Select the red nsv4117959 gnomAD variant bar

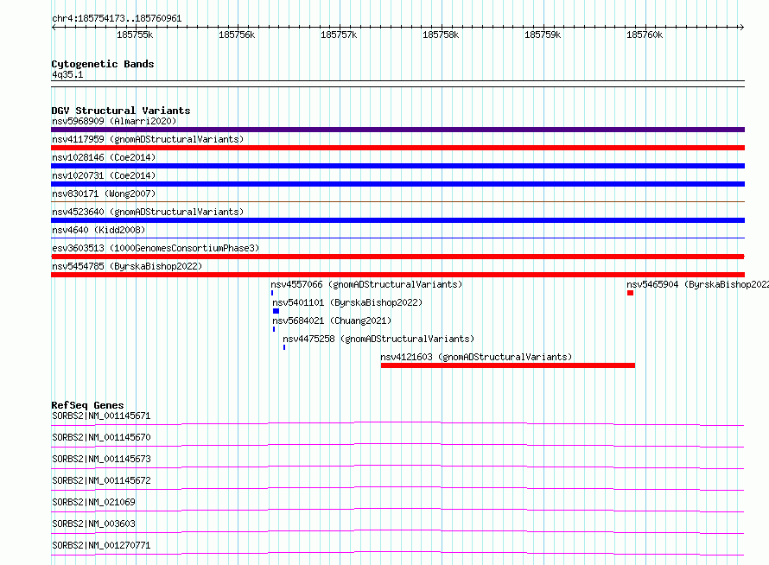tap(397, 148)
